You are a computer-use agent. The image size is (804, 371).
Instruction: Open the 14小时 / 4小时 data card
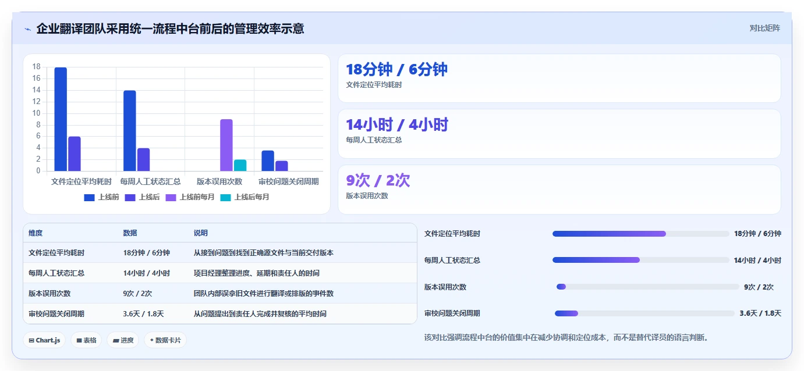point(559,134)
